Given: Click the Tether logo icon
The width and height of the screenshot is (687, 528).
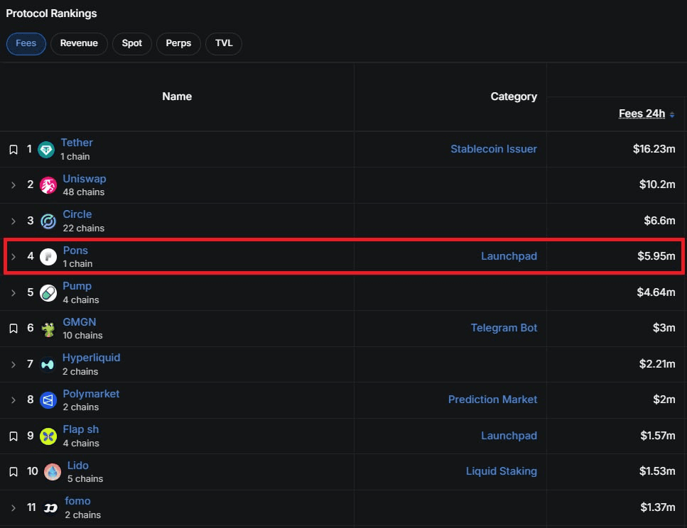Looking at the screenshot, I should [x=46, y=150].
